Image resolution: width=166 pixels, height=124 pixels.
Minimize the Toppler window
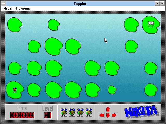[x=157, y=3]
